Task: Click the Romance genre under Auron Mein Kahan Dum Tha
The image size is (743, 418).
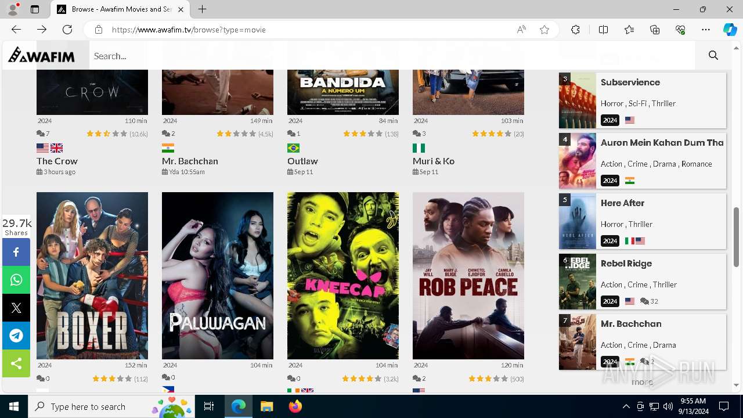Action: [697, 164]
